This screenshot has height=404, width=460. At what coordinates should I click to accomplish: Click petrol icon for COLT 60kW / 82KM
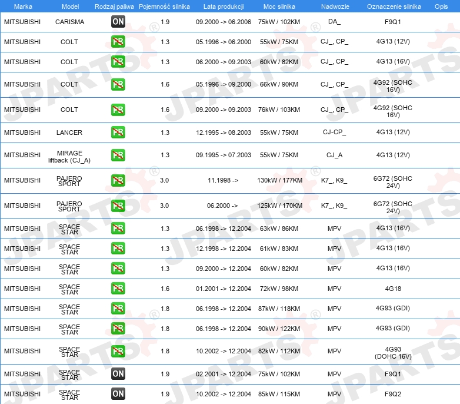pos(118,62)
